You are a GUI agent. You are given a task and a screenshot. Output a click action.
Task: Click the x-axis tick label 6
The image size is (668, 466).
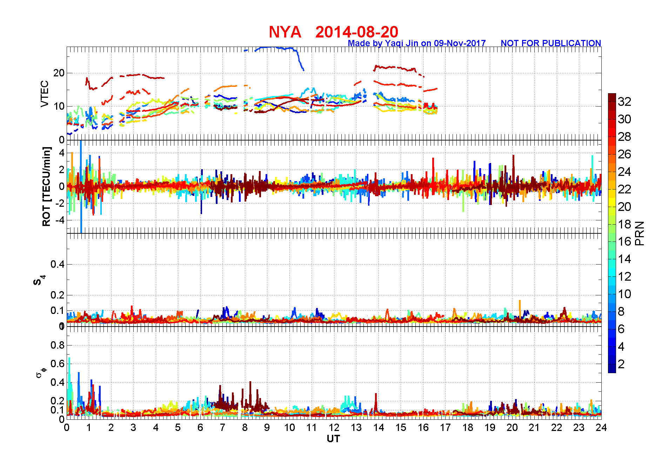coord(200,427)
